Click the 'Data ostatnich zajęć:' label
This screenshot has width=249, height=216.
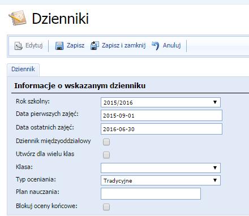(x=45, y=127)
